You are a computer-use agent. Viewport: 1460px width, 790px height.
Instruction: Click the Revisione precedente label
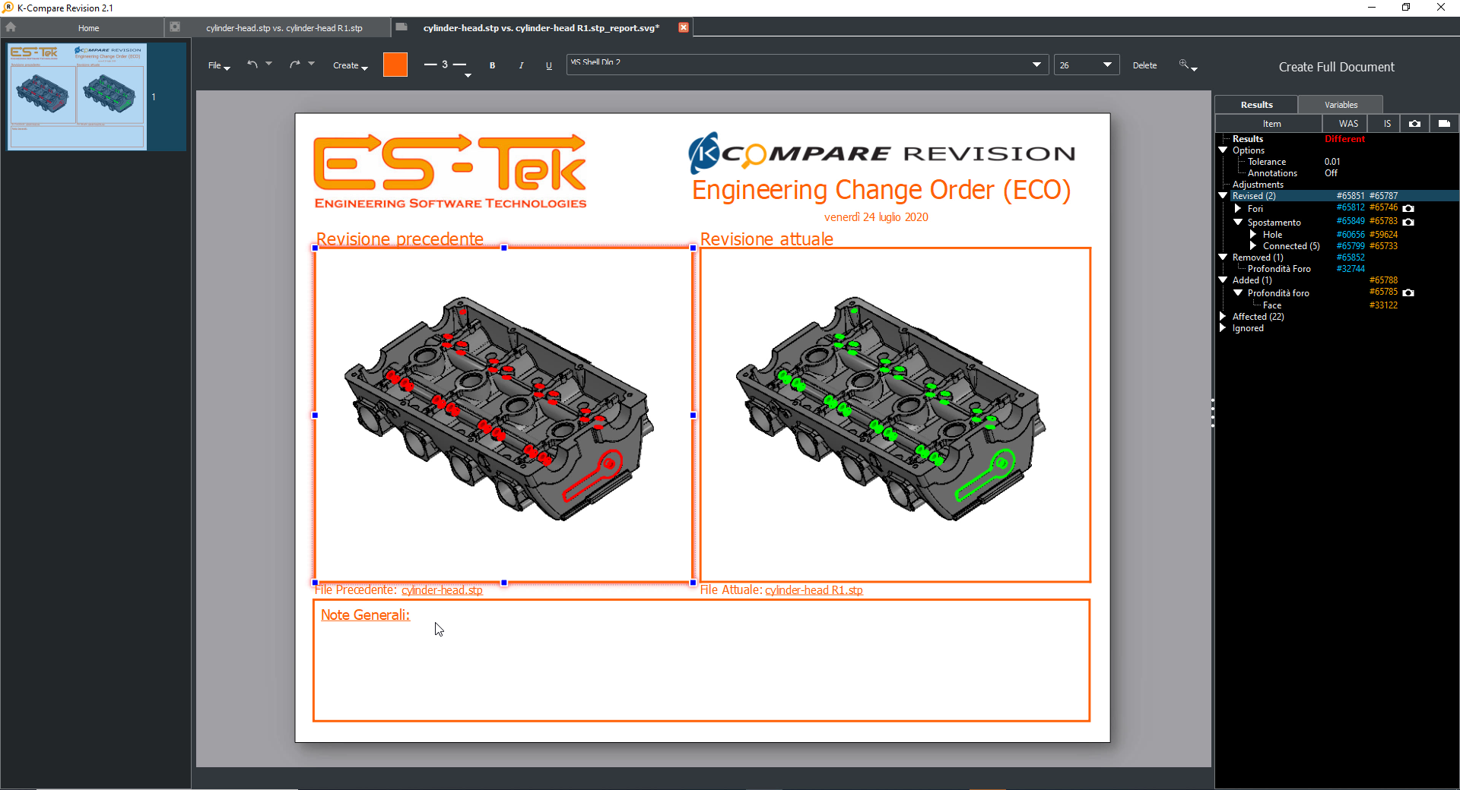click(400, 239)
